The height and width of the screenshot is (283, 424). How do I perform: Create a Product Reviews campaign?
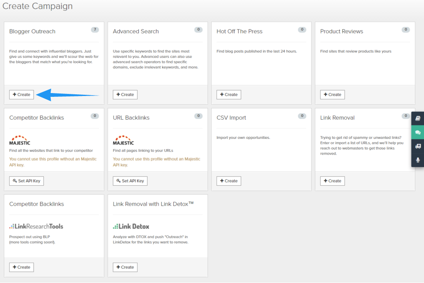tap(332, 95)
